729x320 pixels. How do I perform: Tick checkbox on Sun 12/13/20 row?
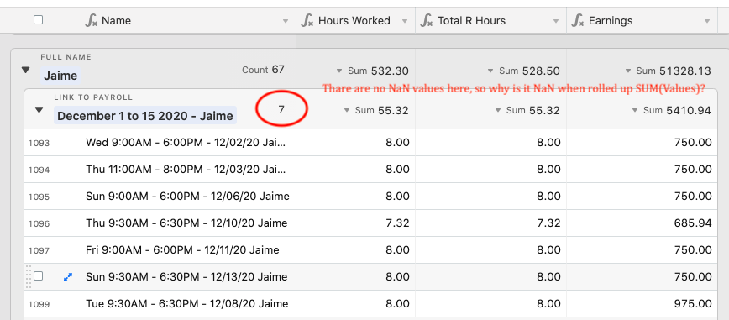(x=39, y=276)
